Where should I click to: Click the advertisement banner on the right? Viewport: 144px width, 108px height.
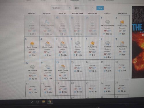point(138,42)
